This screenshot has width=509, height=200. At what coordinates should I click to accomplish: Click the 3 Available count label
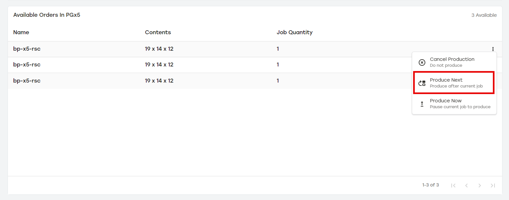coord(484,15)
